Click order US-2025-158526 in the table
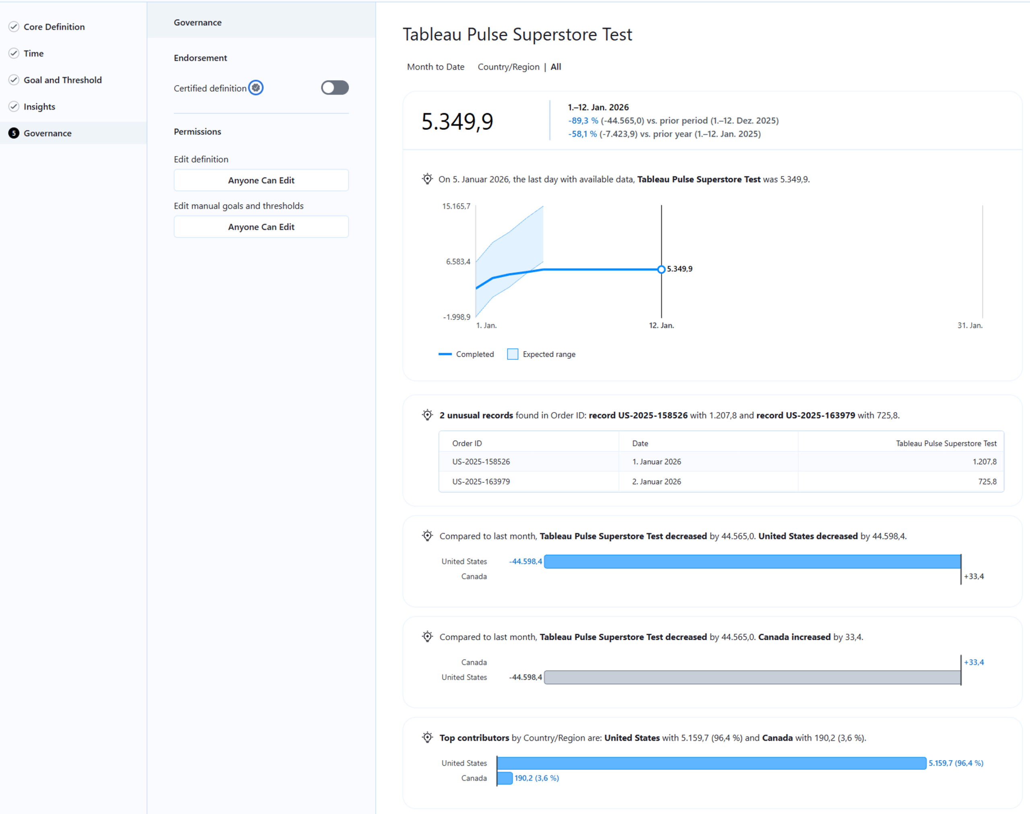This screenshot has height=814, width=1030. click(481, 461)
